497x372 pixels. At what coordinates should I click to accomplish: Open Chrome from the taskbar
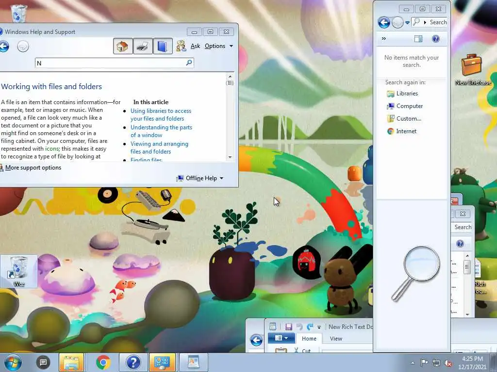[x=103, y=362]
